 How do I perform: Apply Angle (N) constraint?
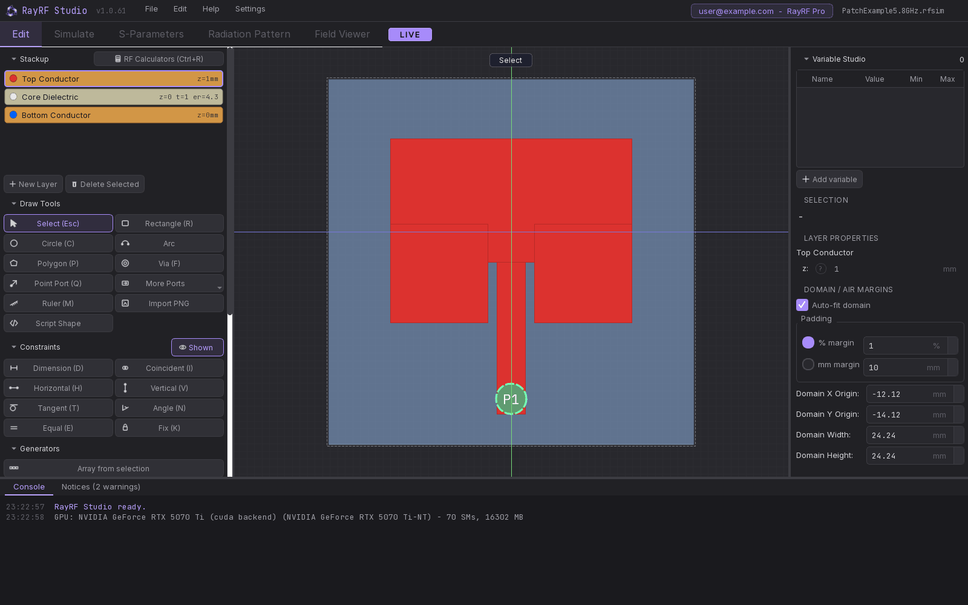tap(169, 408)
